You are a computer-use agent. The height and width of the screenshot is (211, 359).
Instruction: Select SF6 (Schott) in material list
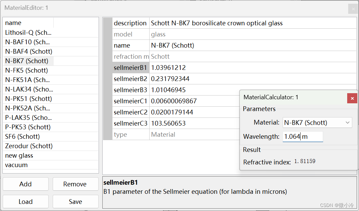click(22, 136)
